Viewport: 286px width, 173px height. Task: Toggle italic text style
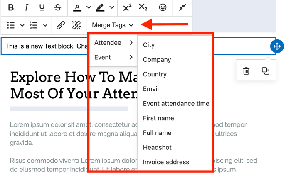(27, 7)
